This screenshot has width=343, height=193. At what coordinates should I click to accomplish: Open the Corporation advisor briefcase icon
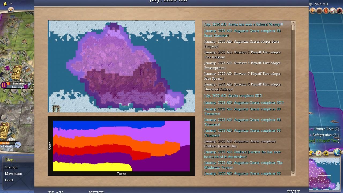319,11
